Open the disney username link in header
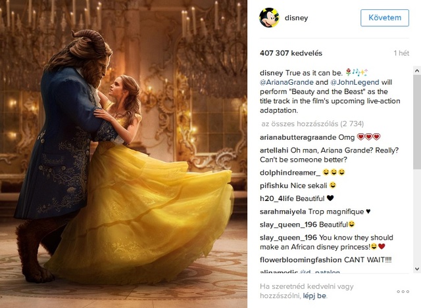Image resolution: width=421 pixels, height=308 pixels. pyautogui.click(x=296, y=18)
